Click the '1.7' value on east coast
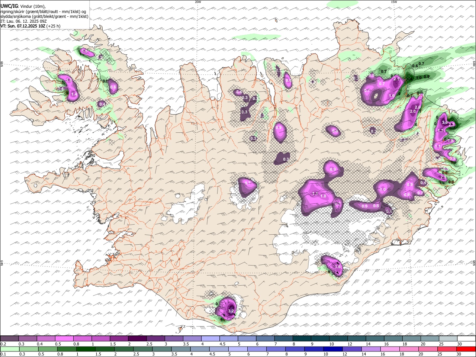The width and height of the screenshot is (476, 357). coord(440,131)
